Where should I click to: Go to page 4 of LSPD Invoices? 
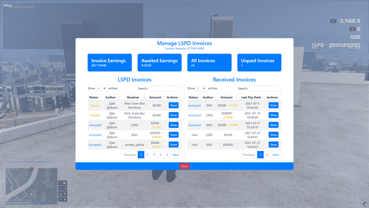click(161, 155)
